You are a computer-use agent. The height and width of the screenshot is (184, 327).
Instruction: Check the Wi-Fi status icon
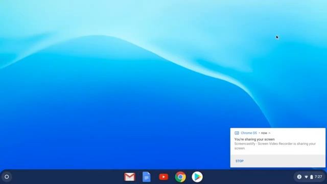coord(306,177)
